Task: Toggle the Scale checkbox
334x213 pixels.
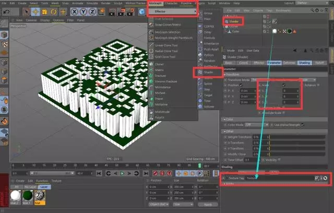Action: coord(284,85)
